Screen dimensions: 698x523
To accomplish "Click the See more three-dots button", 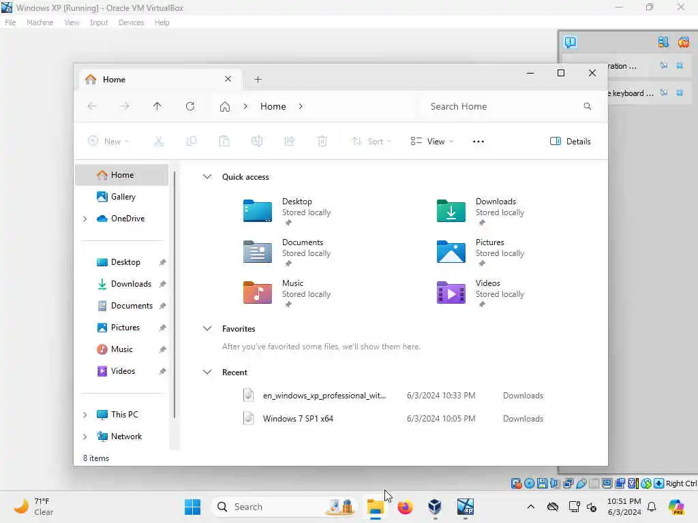I will 478,142.
